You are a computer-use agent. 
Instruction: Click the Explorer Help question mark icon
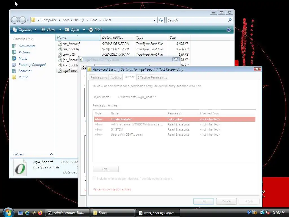click(229, 29)
